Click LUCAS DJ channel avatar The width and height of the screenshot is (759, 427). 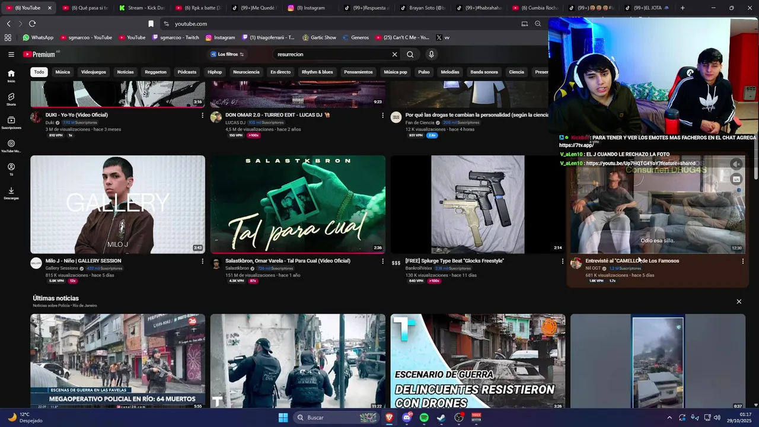(x=216, y=117)
